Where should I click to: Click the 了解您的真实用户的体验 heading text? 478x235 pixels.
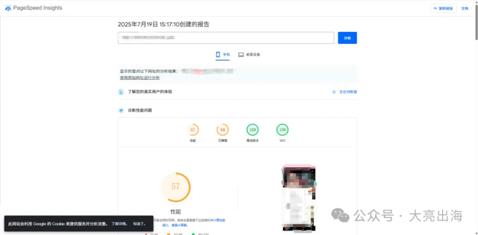[150, 92]
